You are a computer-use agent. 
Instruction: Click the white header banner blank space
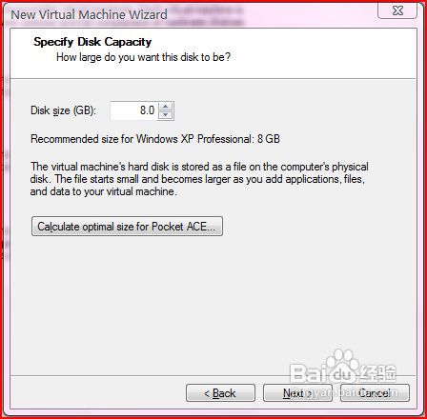pyautogui.click(x=317, y=52)
